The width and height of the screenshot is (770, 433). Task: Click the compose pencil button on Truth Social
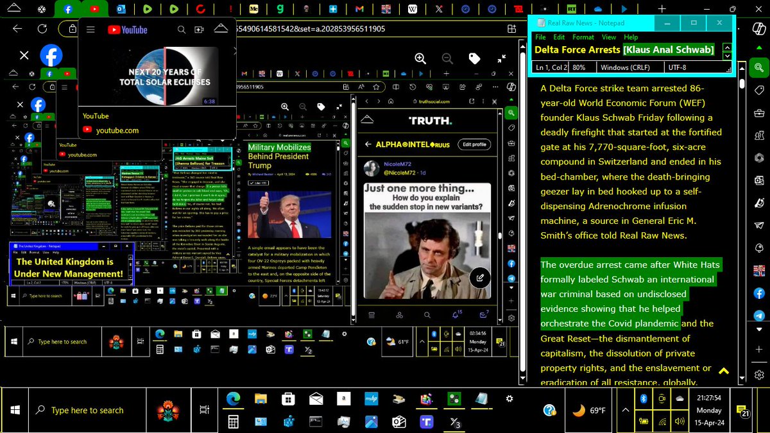479,278
